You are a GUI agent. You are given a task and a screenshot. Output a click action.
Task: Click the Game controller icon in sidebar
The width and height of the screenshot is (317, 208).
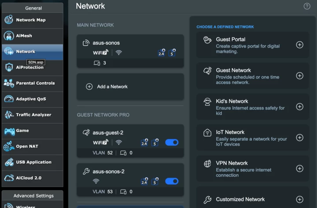pyautogui.click(x=9, y=131)
